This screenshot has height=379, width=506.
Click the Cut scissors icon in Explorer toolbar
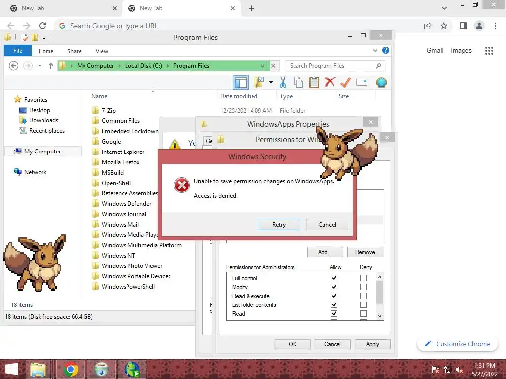(x=283, y=82)
